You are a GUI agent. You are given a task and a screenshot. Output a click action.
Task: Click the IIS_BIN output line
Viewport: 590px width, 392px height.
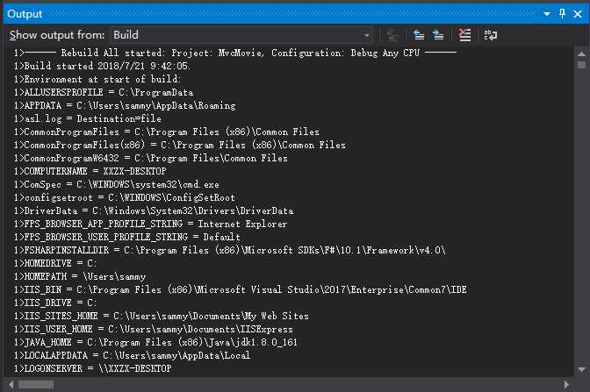(241, 289)
